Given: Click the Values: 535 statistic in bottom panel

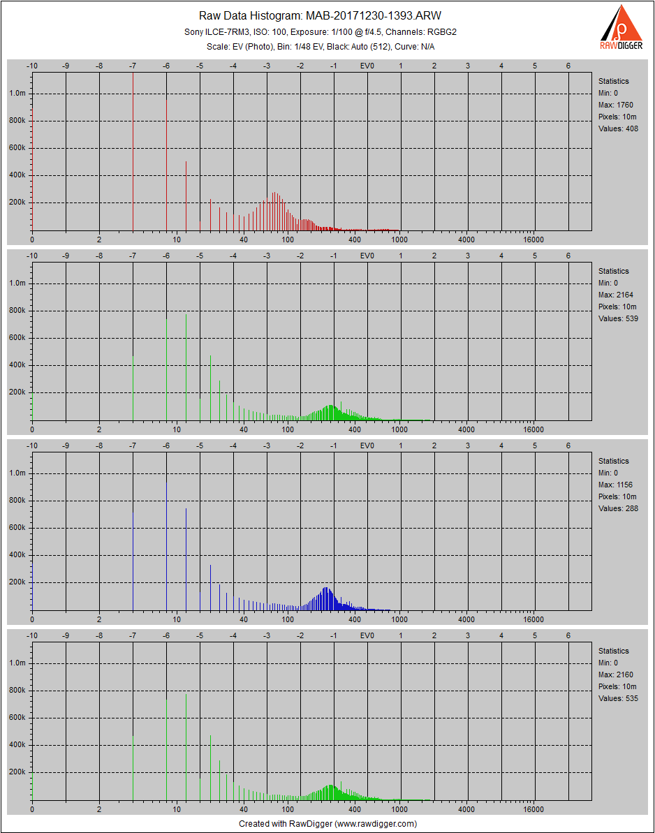Looking at the screenshot, I should 618,698.
